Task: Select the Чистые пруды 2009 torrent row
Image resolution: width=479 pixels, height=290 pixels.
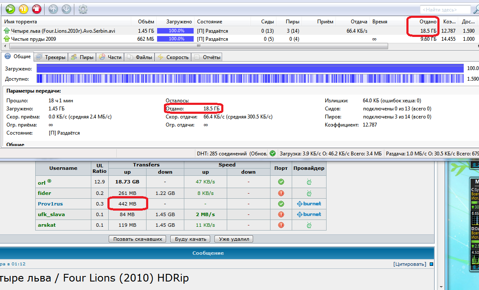Action: click(x=33, y=39)
